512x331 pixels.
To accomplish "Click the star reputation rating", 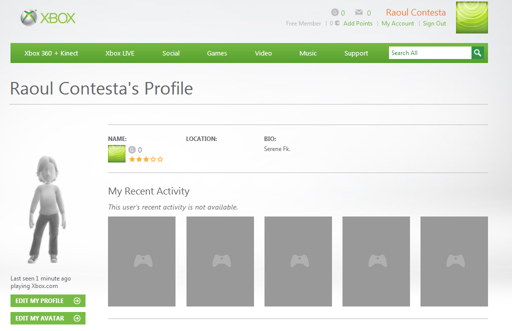I will coord(146,159).
